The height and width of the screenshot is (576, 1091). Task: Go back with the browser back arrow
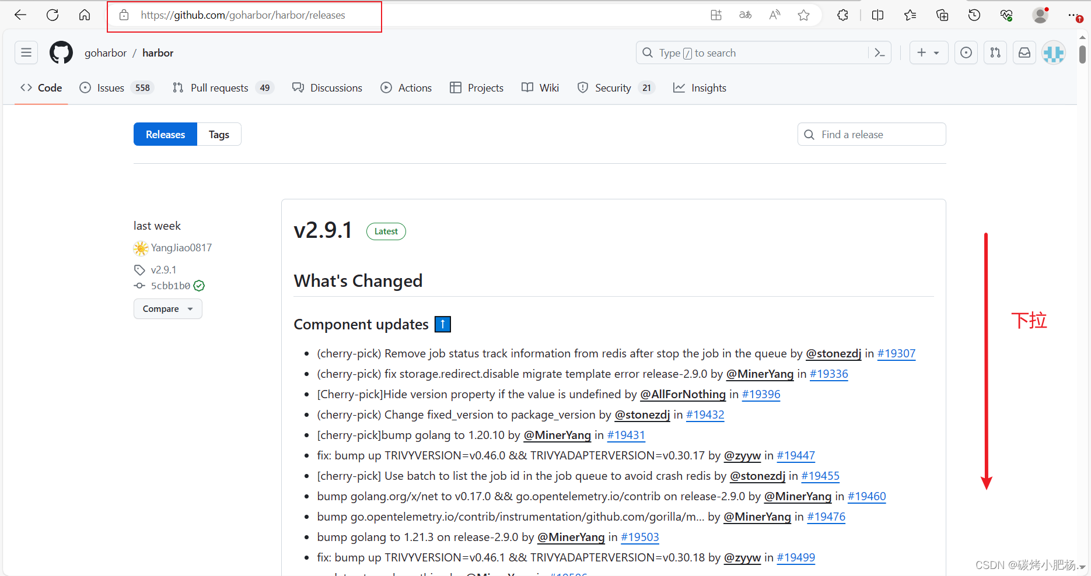click(x=20, y=15)
